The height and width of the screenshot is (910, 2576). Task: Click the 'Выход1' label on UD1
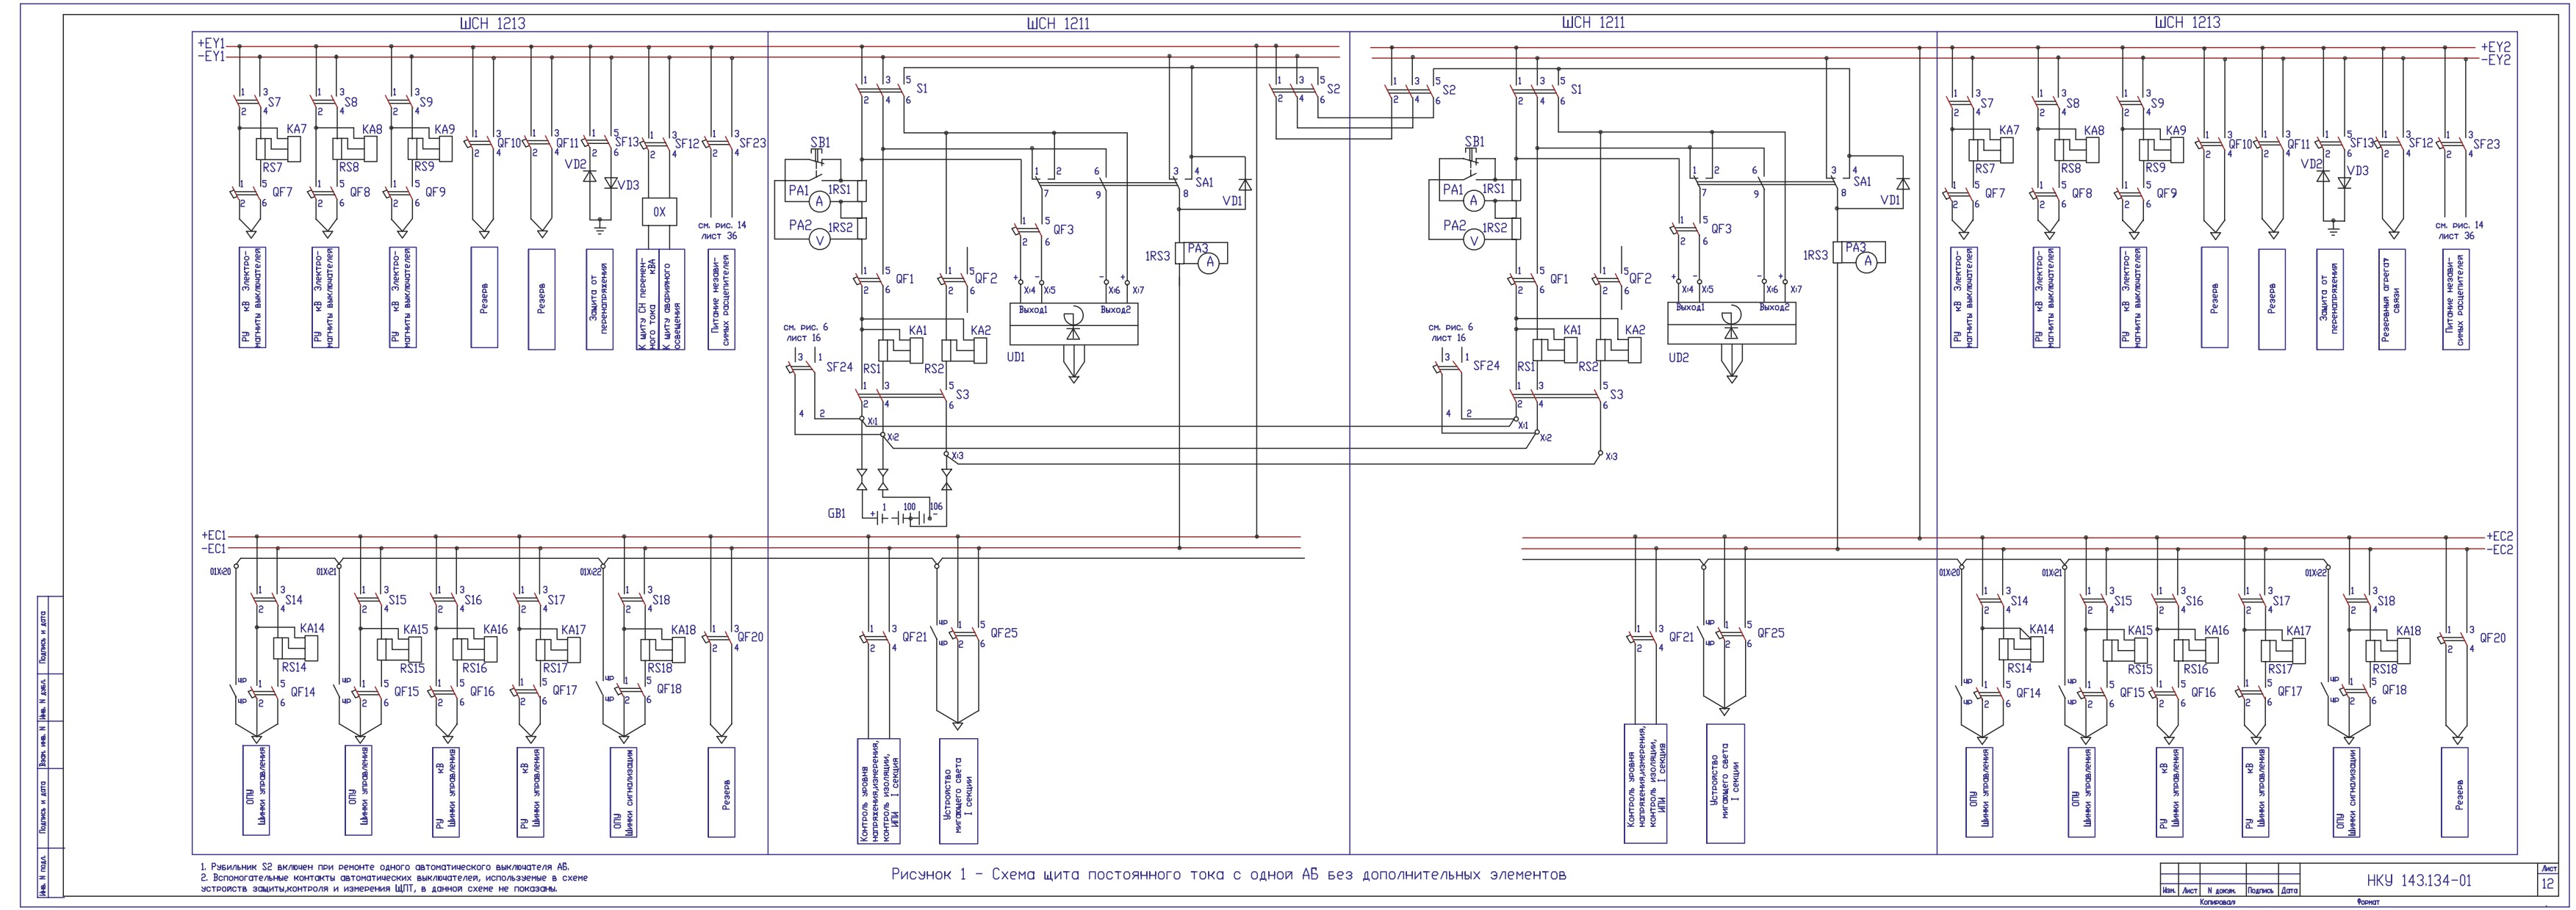tap(1032, 310)
